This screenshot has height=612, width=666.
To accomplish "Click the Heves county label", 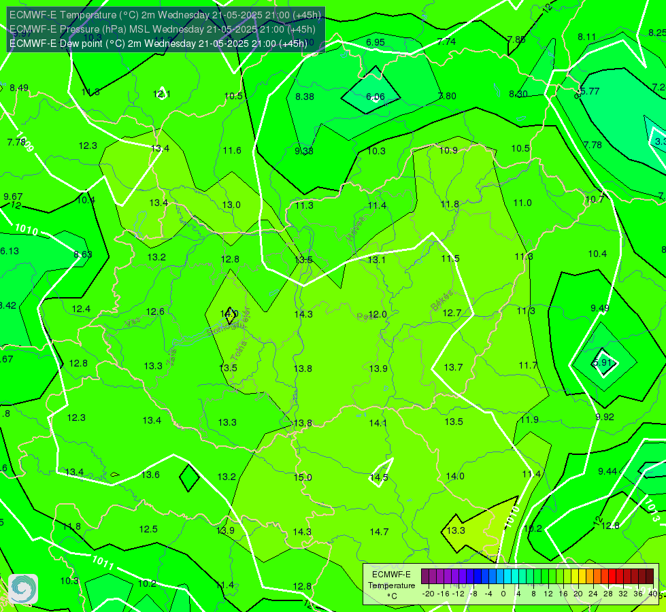I will [356, 229].
